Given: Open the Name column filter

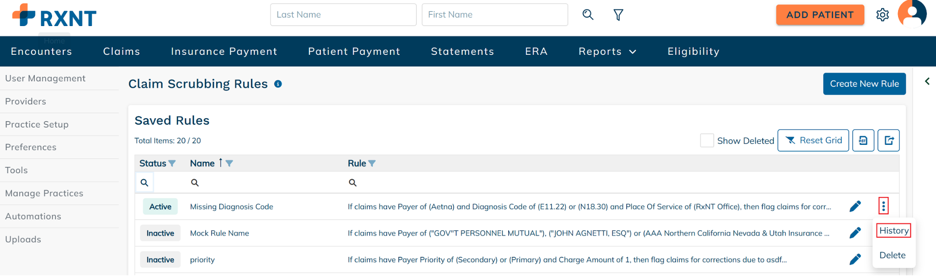Looking at the screenshot, I should click(229, 164).
